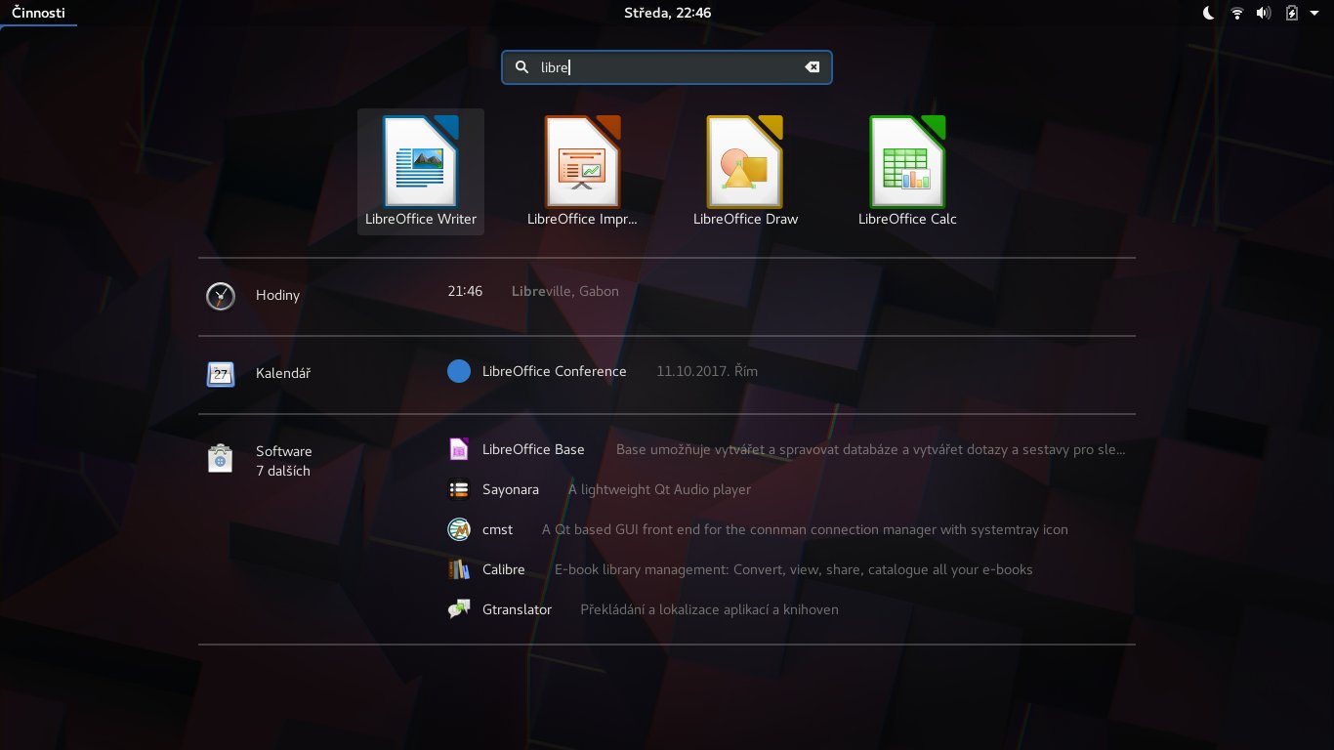The image size is (1334, 750).
Task: Click the Hodiny provider label
Action: pyautogui.click(x=277, y=295)
